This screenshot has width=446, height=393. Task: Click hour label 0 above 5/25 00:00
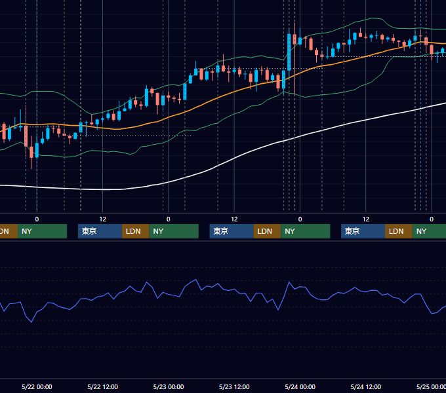point(432,219)
